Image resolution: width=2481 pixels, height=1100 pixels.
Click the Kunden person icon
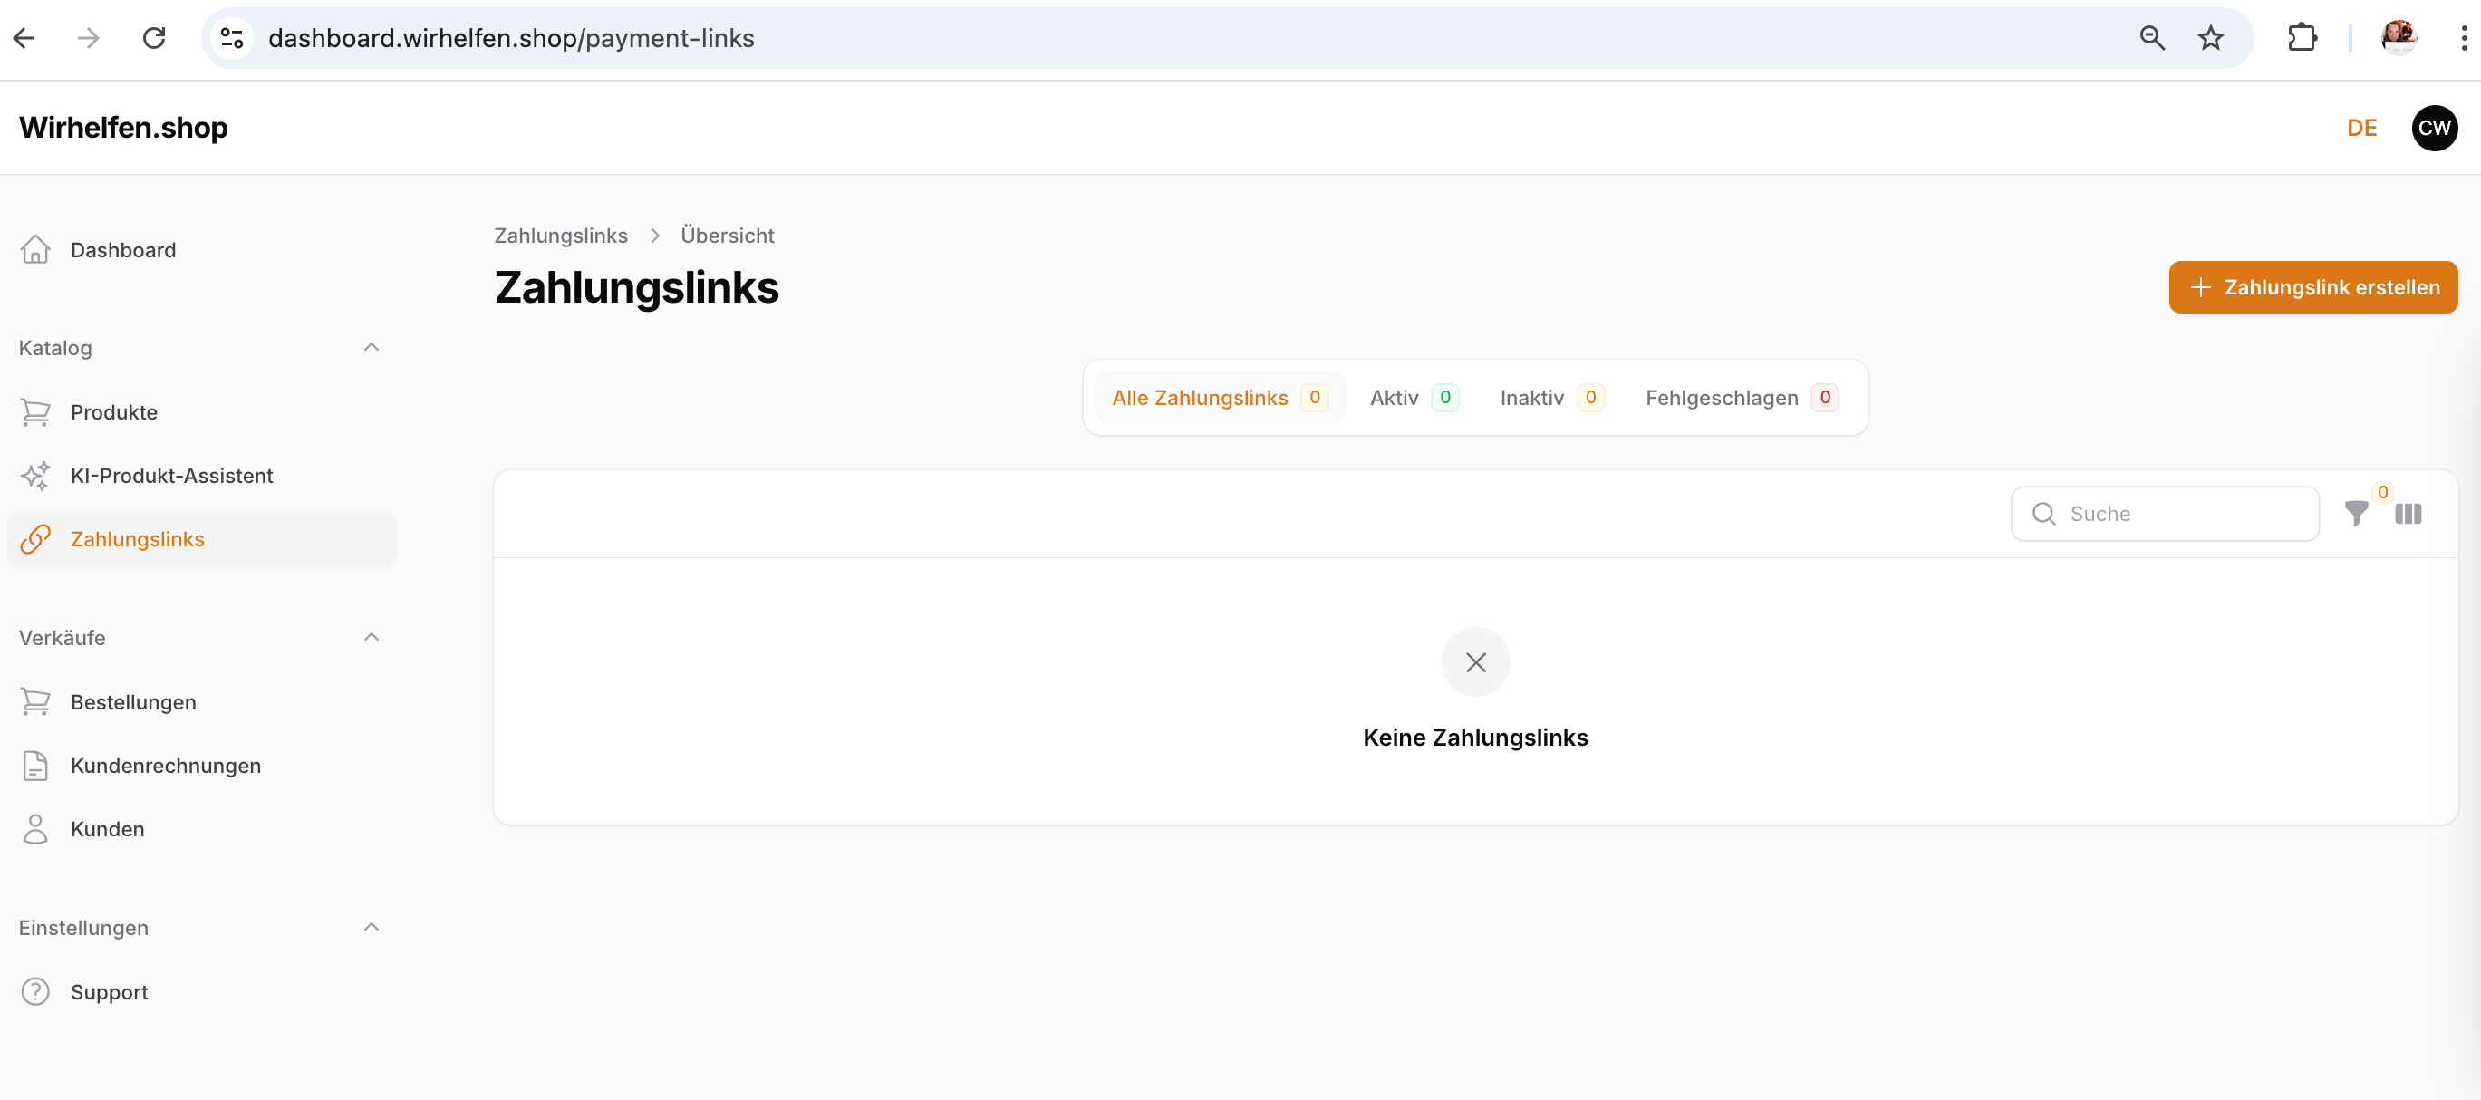[x=35, y=829]
